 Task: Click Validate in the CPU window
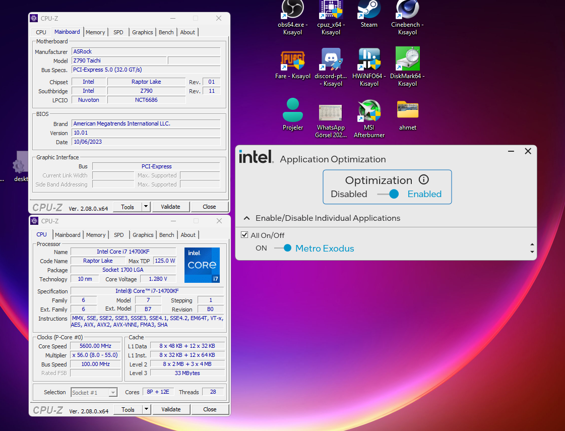[171, 409]
